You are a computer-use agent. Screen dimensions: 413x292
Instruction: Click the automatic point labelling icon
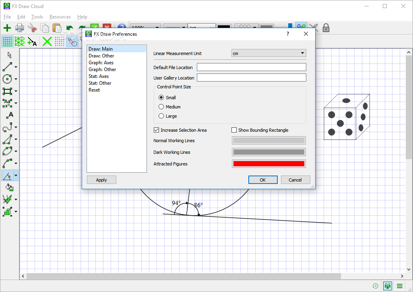coord(32,41)
